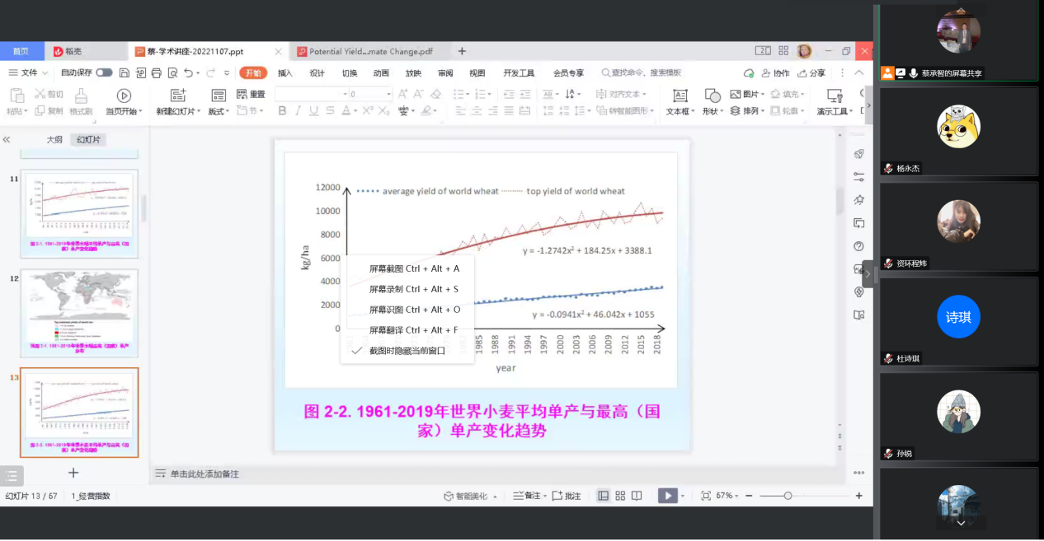Open the 插入 ribbon tab

(x=285, y=73)
